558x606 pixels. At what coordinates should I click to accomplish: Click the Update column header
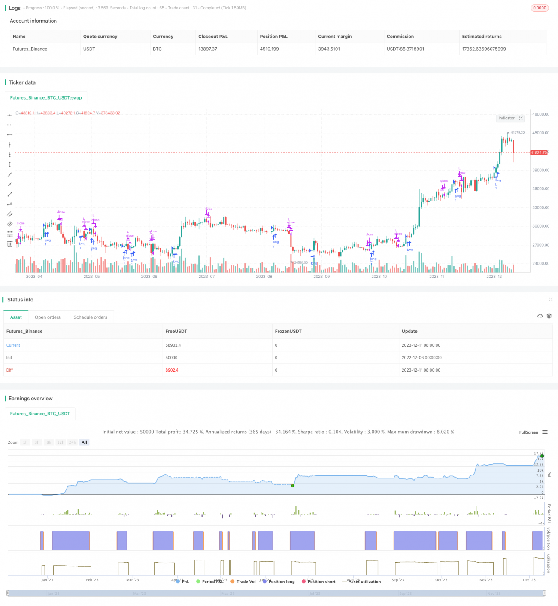pyautogui.click(x=409, y=332)
